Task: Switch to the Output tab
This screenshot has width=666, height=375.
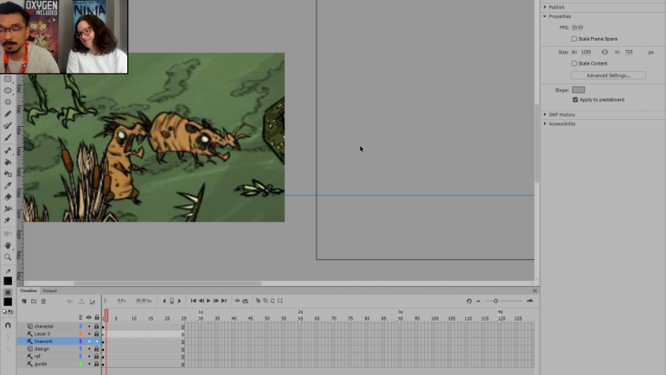Action: (50, 291)
